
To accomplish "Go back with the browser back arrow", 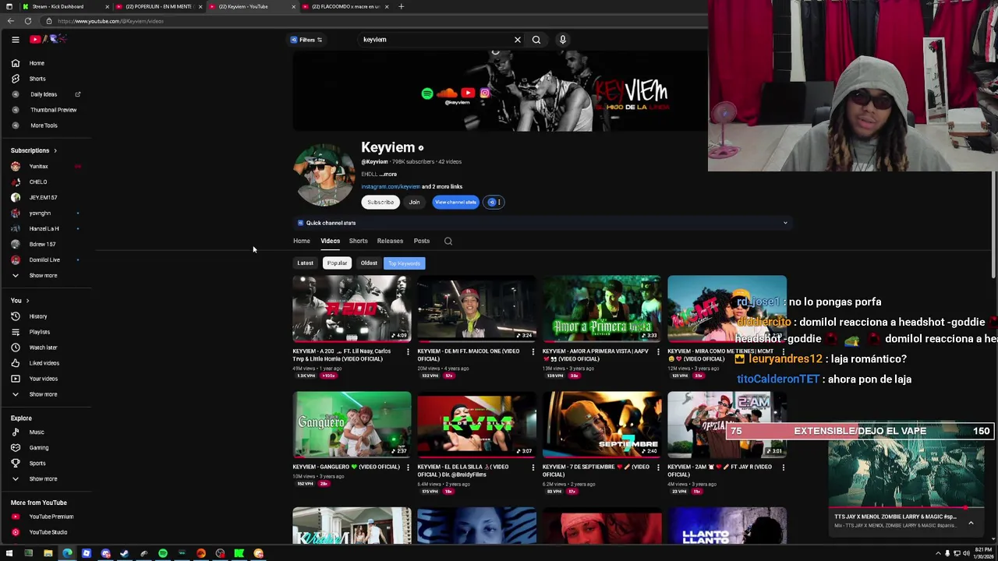I will pos(10,21).
